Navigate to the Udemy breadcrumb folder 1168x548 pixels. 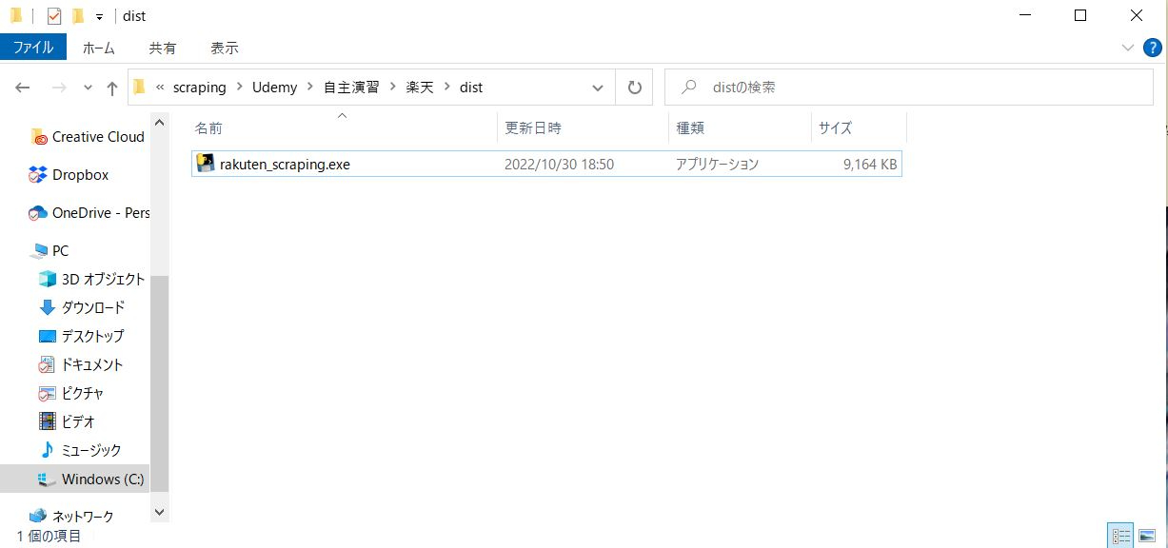point(274,87)
